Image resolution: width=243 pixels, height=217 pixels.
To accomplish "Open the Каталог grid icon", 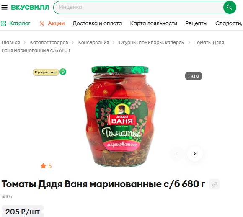I will point(3,23).
